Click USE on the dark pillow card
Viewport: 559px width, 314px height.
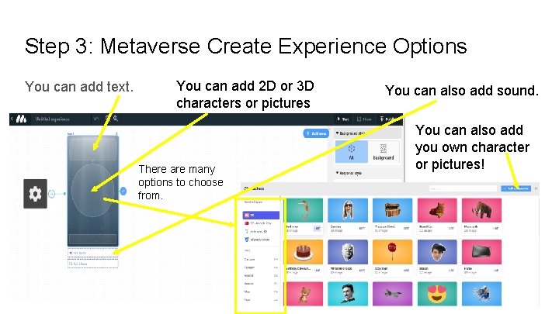coord(495,271)
